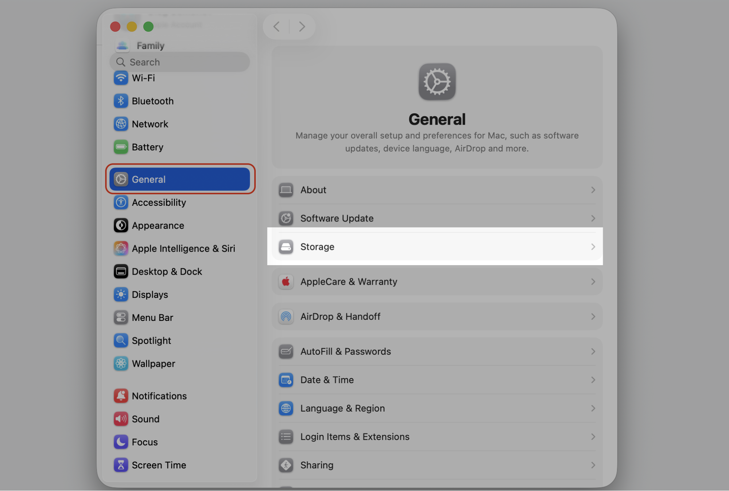Viewport: 729px width, 491px height.
Task: Click the Date & Time calendar icon
Action: point(286,380)
